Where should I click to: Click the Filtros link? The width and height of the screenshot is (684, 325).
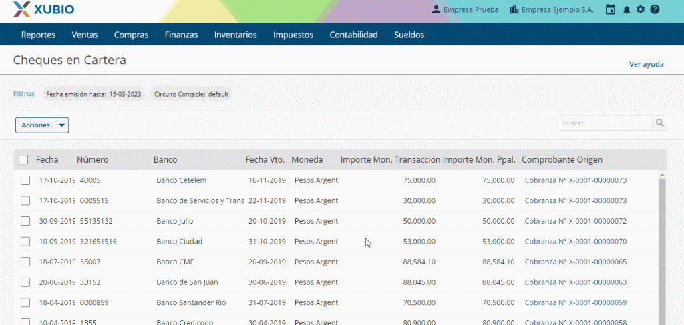(x=24, y=93)
